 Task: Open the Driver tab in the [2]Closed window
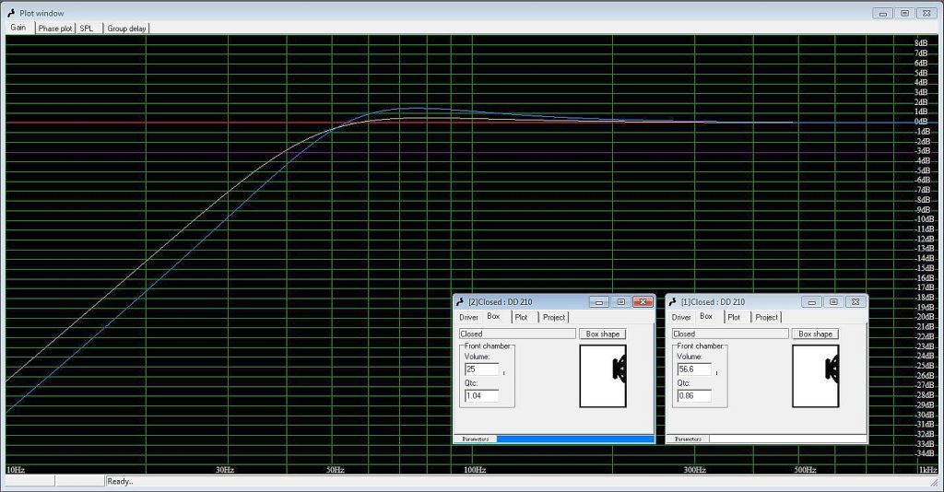click(469, 318)
